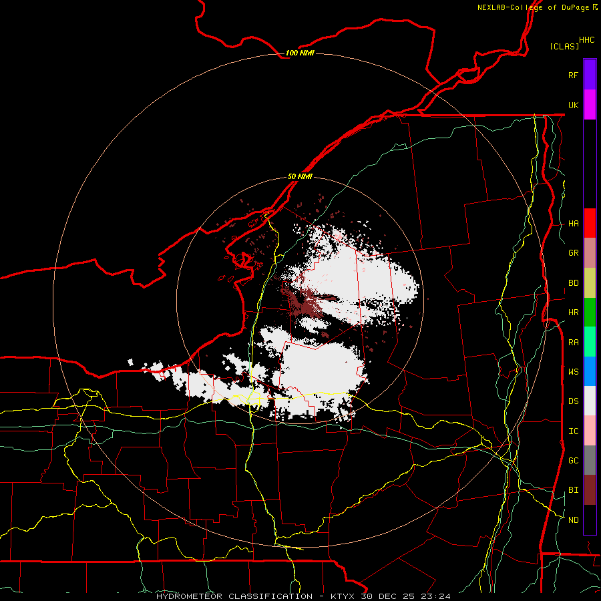This screenshot has width=601, height=601.
Task: Click the HHC product code label
Action: click(587, 40)
